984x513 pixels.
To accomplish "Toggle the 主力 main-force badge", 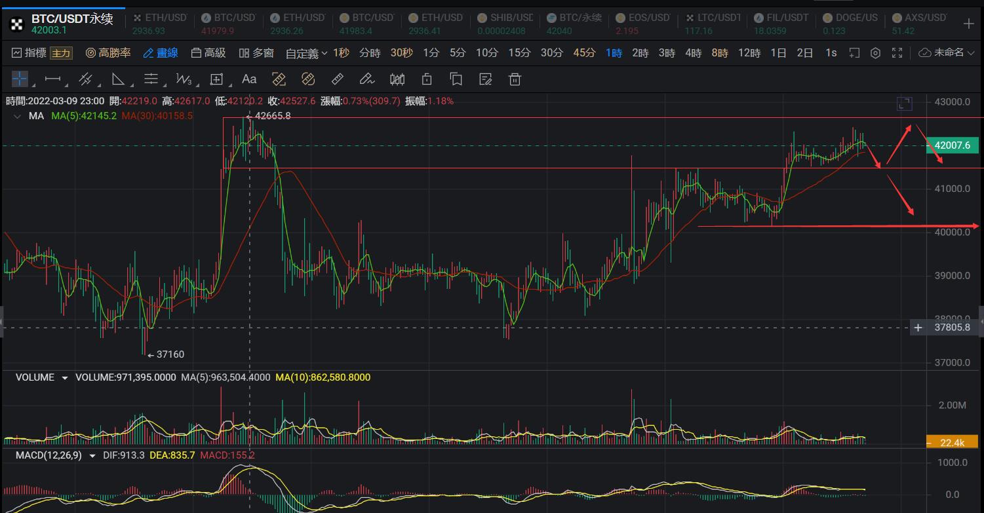I will pyautogui.click(x=61, y=53).
